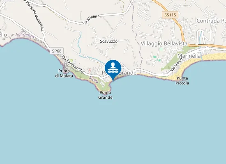Select the SP68 road shield
This screenshot has height=164, width=226.
[x=57, y=51]
